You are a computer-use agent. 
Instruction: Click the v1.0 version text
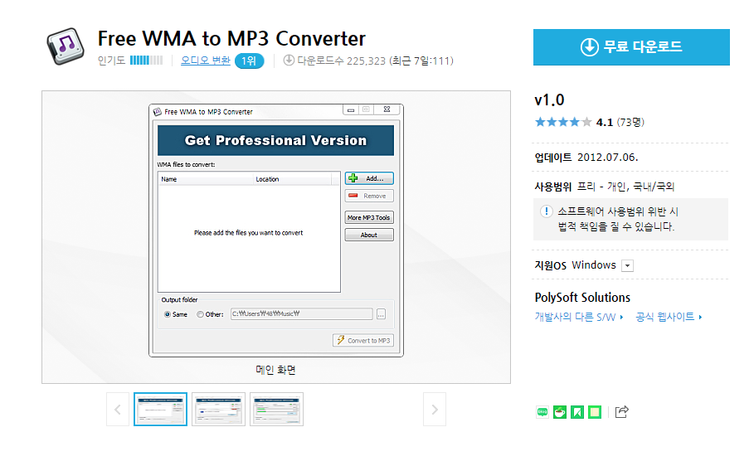[x=550, y=100]
